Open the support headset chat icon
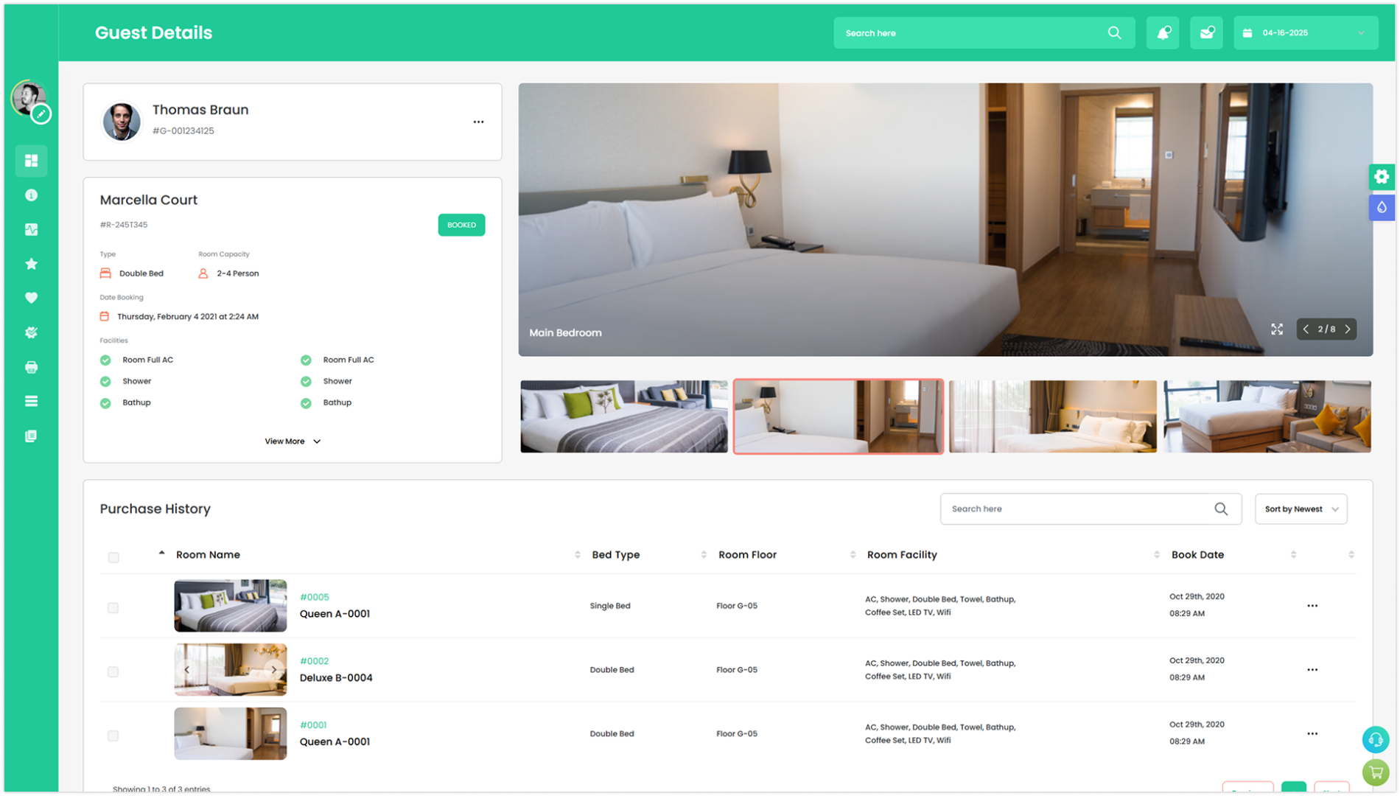The height and width of the screenshot is (796, 1400). pyautogui.click(x=1376, y=740)
